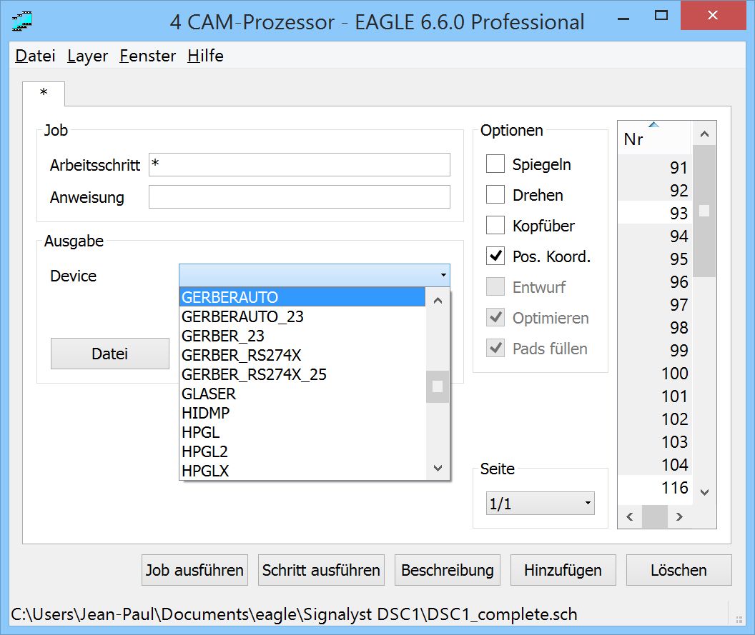Select layer number 99
The image size is (755, 635).
click(655, 350)
